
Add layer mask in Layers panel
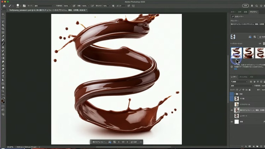pos(249,147)
